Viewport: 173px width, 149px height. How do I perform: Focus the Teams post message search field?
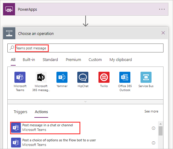(85, 48)
